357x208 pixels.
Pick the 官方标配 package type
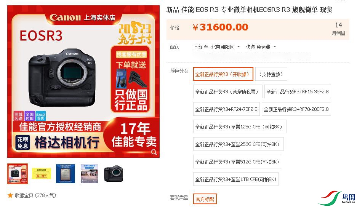point(205,199)
